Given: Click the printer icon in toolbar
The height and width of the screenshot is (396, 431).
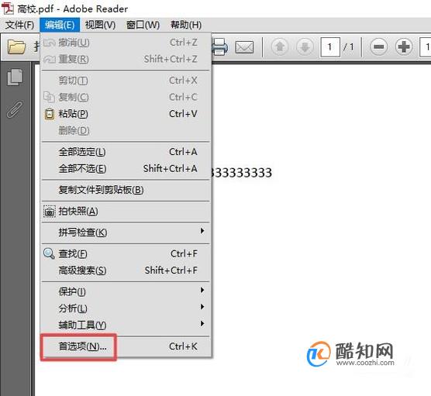Looking at the screenshot, I should tap(220, 47).
